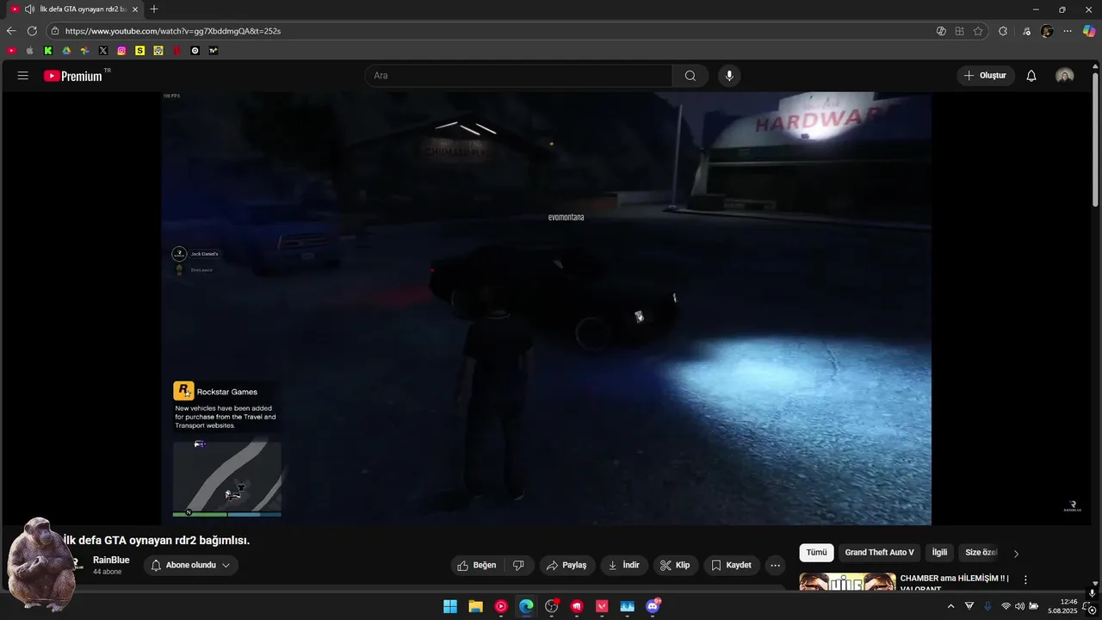
Task: Click the video player to pause
Action: 546,308
